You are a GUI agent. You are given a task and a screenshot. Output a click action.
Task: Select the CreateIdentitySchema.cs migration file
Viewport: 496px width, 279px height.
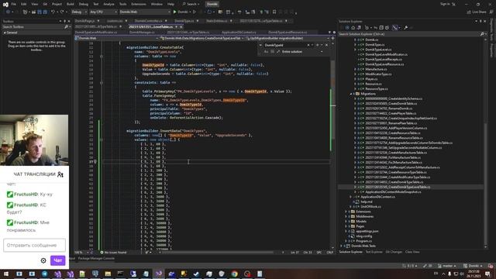pyautogui.click(x=394, y=98)
